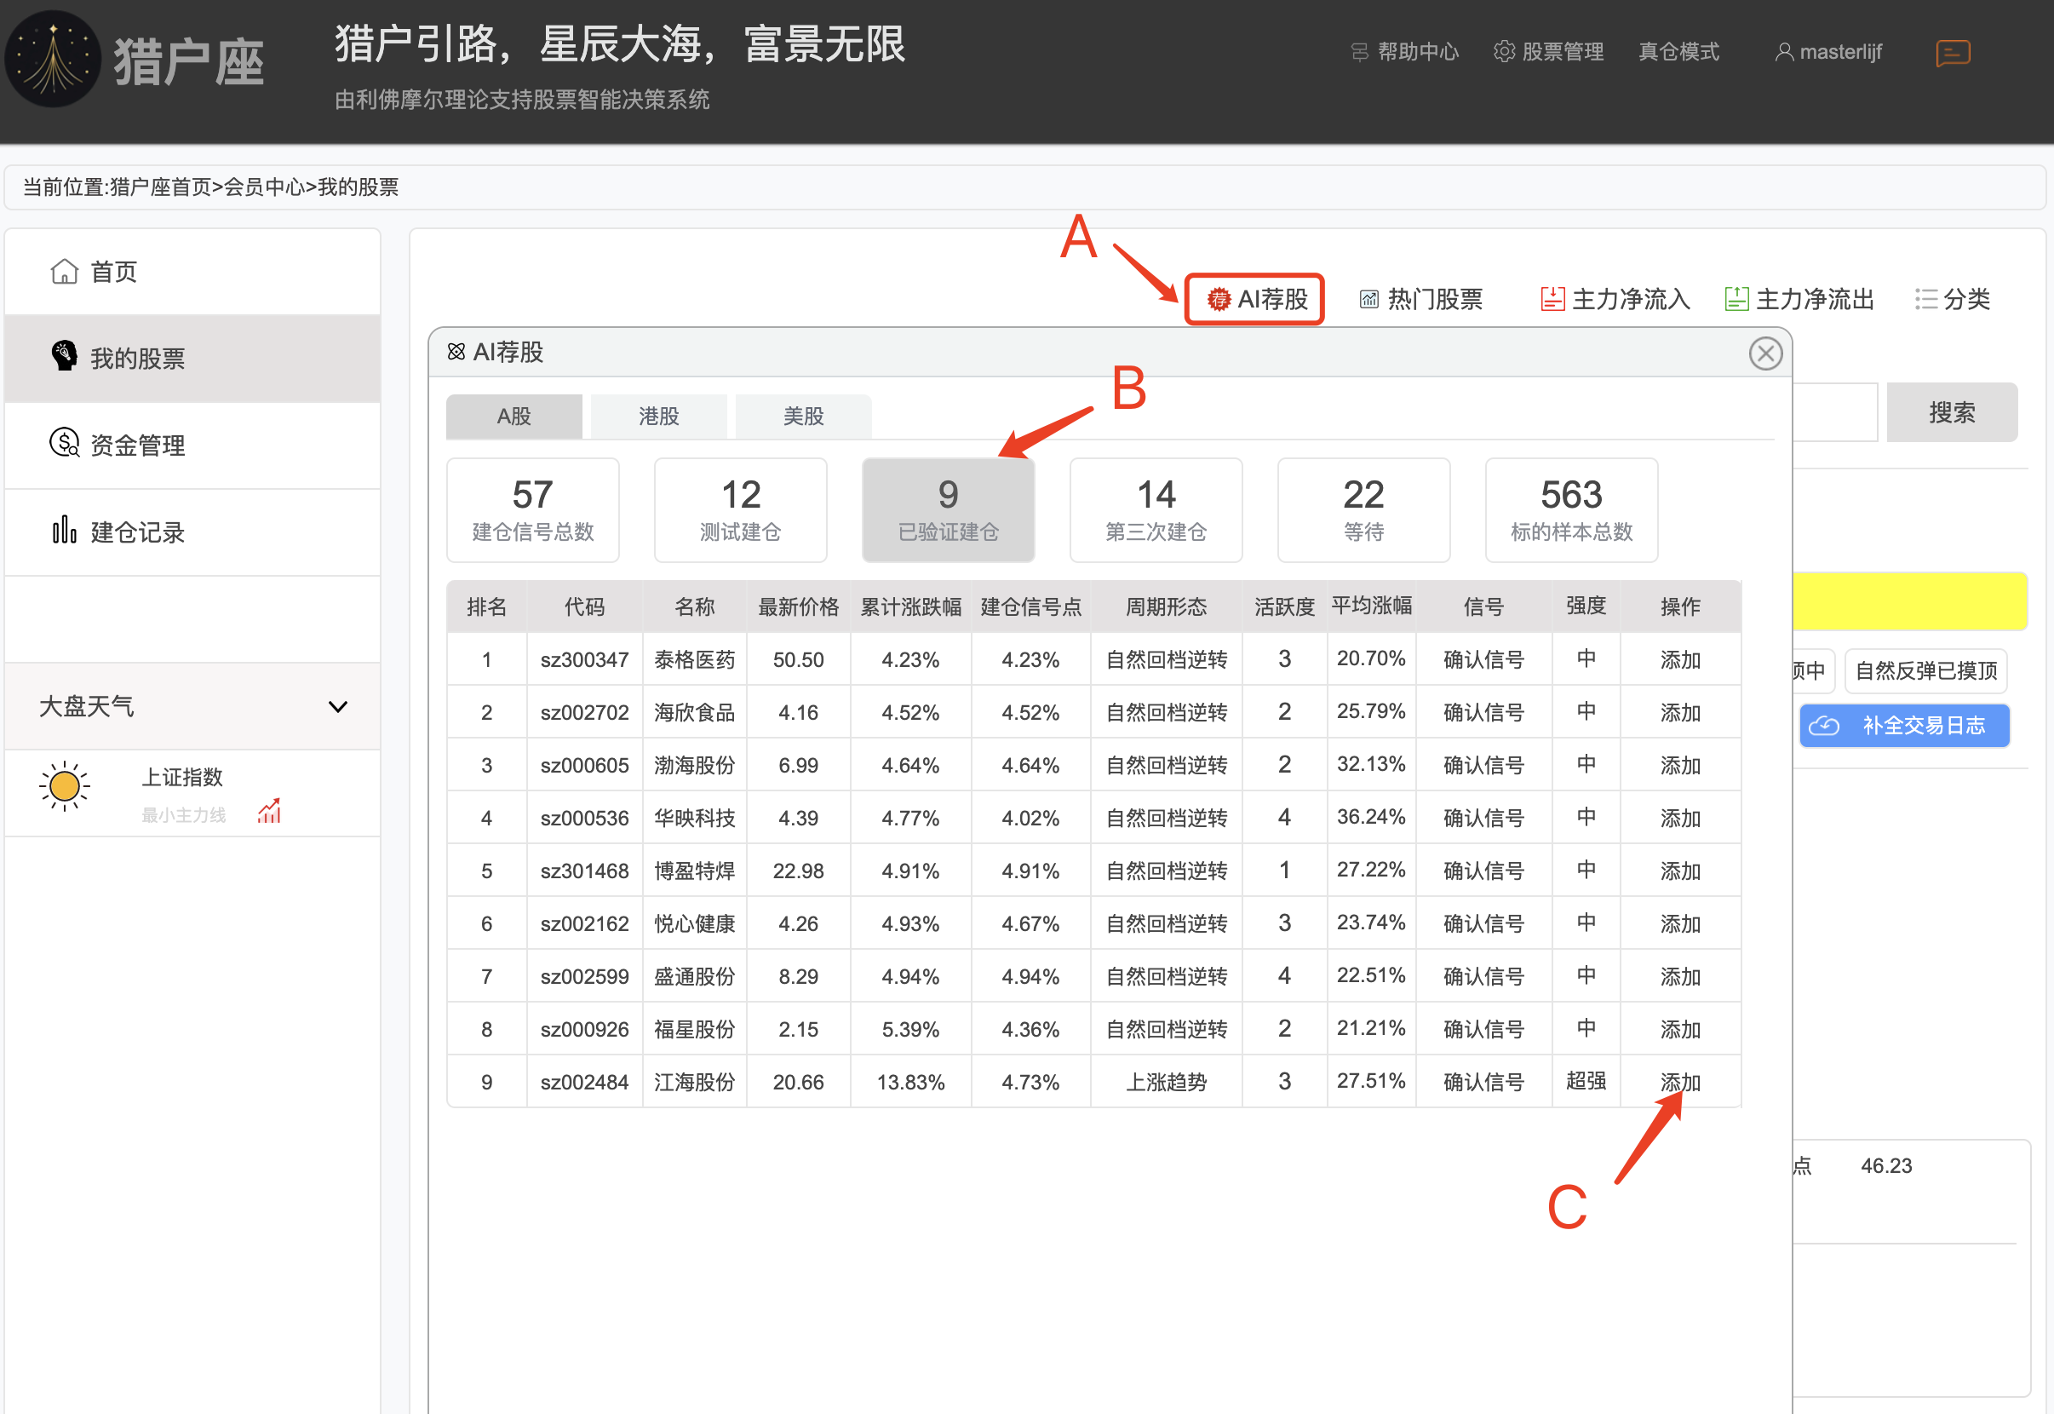Screen dimensions: 2054x1414
Task: Click stock name 博盈特焊
Action: 694,871
